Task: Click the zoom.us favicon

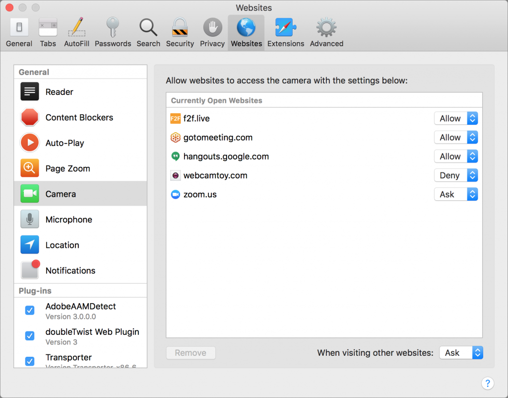Action: [x=175, y=194]
